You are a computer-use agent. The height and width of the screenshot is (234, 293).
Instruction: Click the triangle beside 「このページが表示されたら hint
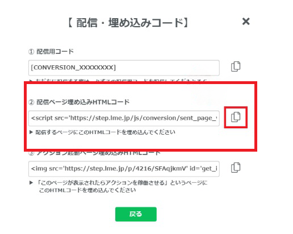pos(31,183)
